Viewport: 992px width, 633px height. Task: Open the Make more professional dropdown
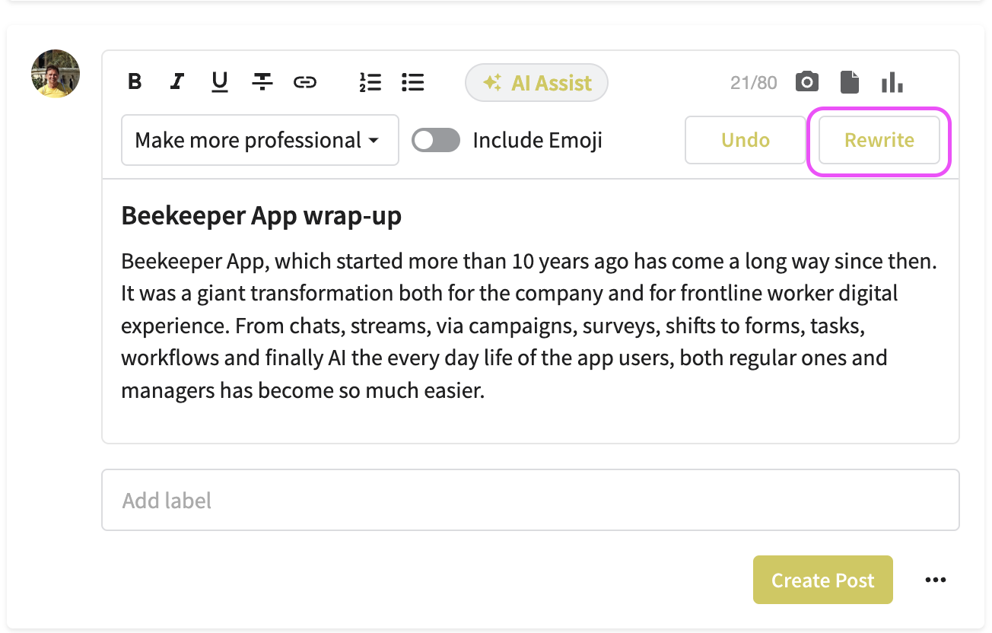(259, 140)
